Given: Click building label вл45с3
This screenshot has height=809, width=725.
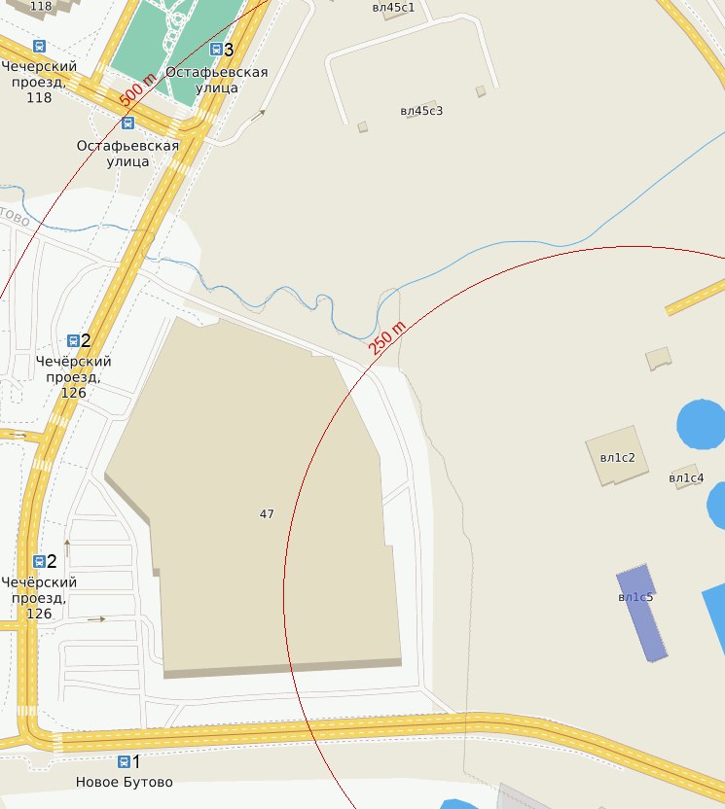Looking at the screenshot, I should coord(421,111).
